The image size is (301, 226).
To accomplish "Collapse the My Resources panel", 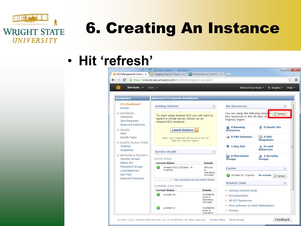I will (285, 106).
